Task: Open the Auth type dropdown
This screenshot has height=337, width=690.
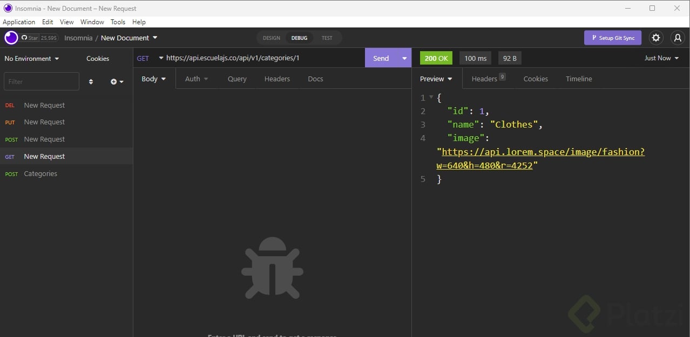Action: pyautogui.click(x=197, y=79)
